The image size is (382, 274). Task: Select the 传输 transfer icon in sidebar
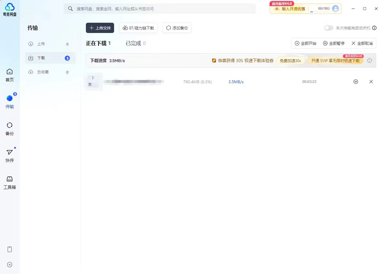click(x=10, y=102)
